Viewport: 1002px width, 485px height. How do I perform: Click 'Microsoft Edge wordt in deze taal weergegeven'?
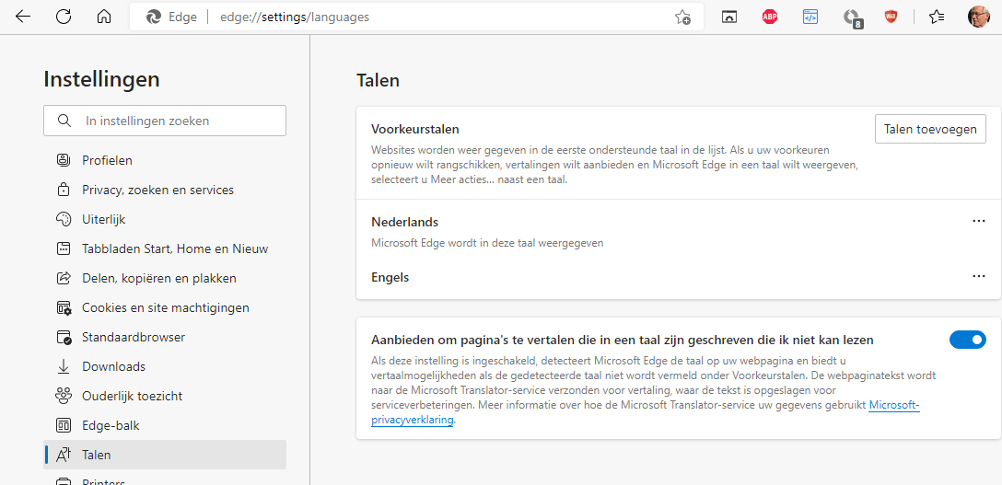487,243
